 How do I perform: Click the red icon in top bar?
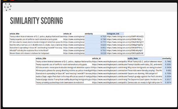pyautogui.click(x=12, y=0)
